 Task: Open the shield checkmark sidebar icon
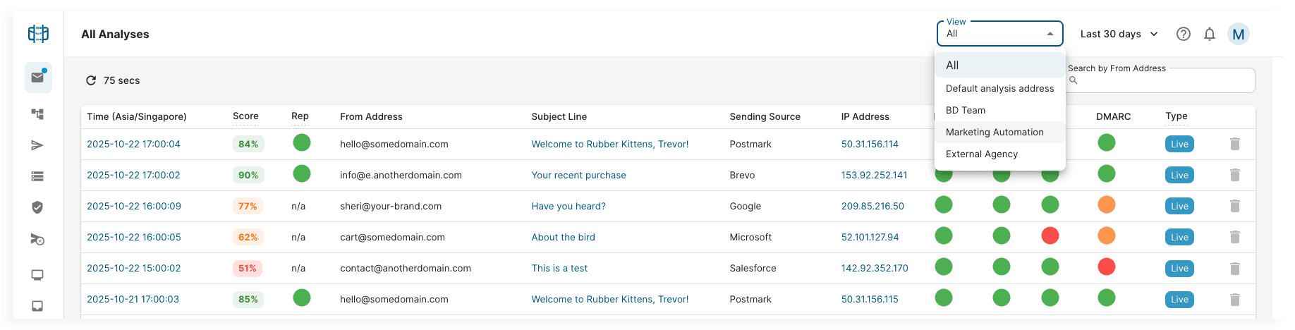38,207
